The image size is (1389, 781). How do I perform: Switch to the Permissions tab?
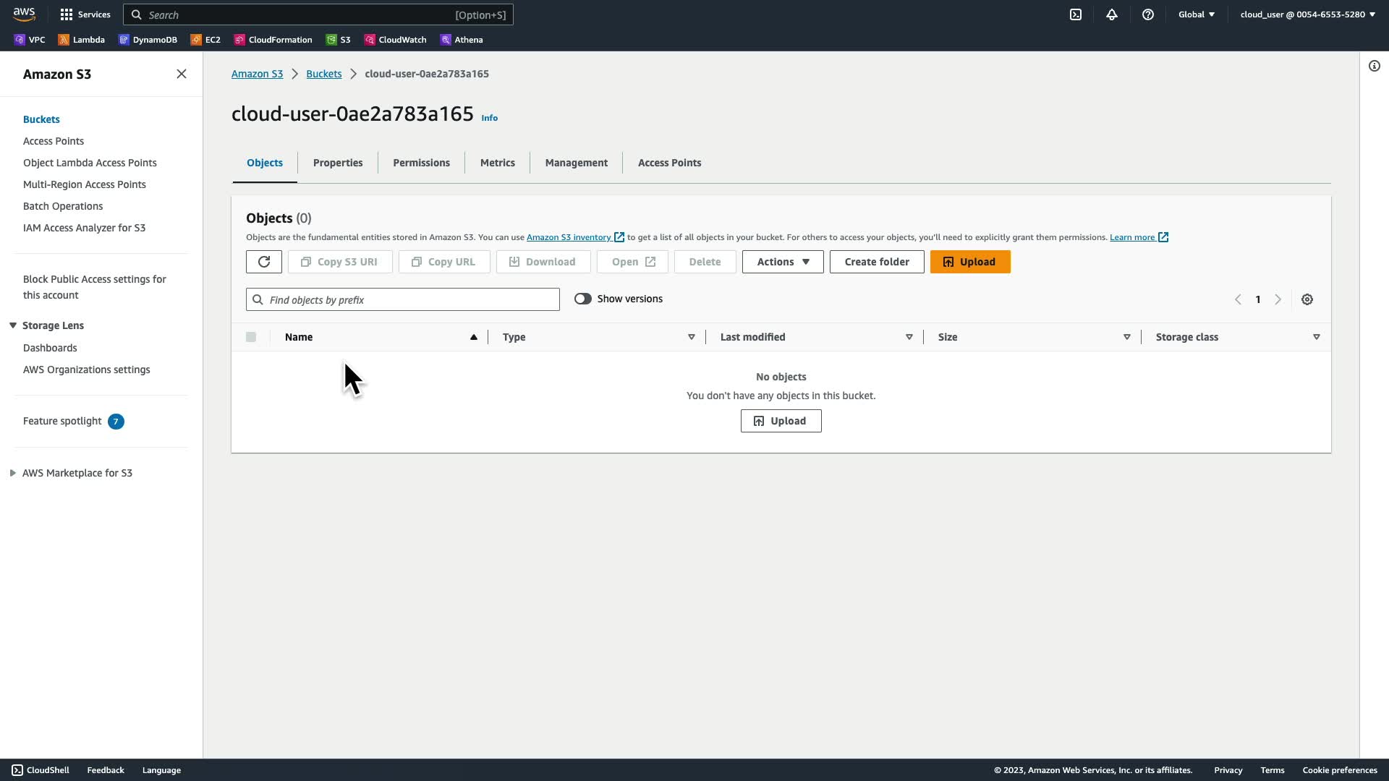[421, 163]
